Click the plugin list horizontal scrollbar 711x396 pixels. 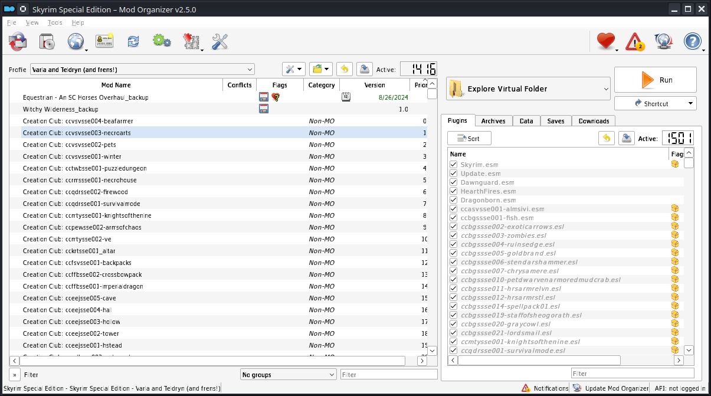(539, 360)
